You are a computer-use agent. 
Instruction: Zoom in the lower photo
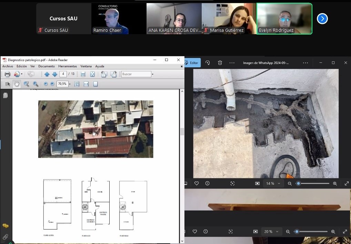point(333,232)
